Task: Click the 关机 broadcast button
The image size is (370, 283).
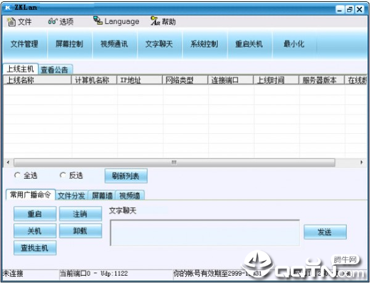Action: [x=35, y=231]
